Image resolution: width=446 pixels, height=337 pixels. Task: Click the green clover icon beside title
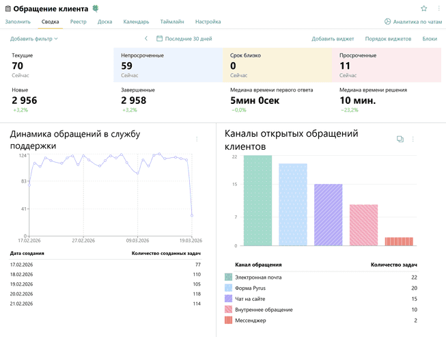click(95, 9)
